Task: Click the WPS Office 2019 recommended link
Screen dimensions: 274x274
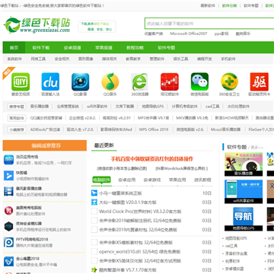Action: pyautogui.click(x=154, y=129)
